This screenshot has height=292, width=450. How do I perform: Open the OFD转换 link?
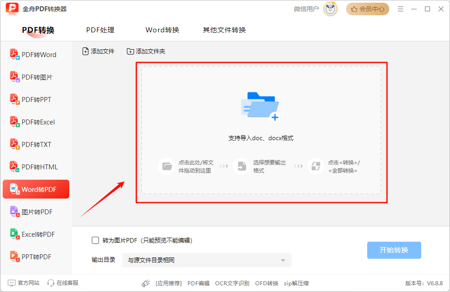click(x=266, y=283)
